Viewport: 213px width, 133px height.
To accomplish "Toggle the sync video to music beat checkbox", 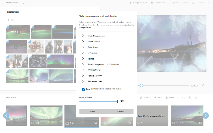I will [84, 89].
